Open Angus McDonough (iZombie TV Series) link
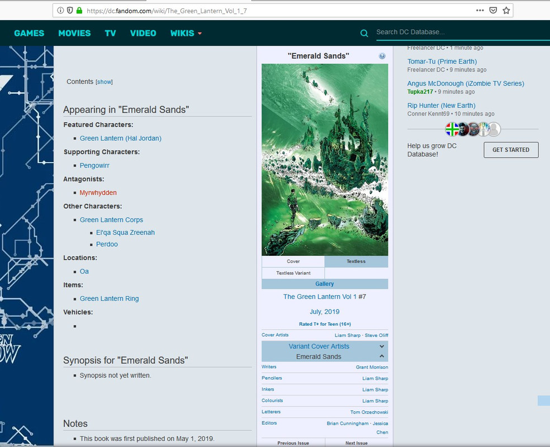Viewport: 550px width, 447px height. 466,83
